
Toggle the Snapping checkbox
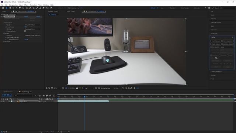[x=69, y=8]
